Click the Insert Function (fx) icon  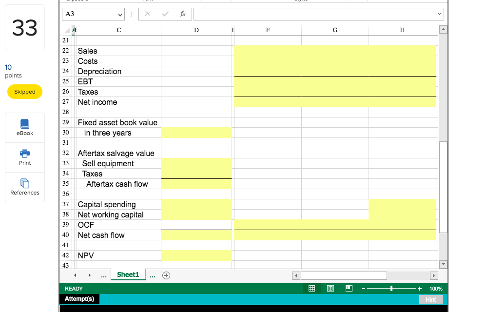coord(183,14)
